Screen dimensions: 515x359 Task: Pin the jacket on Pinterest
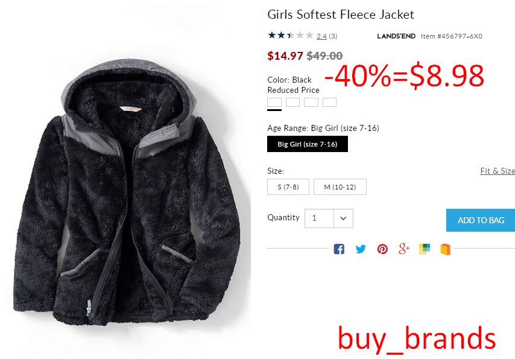click(x=382, y=249)
